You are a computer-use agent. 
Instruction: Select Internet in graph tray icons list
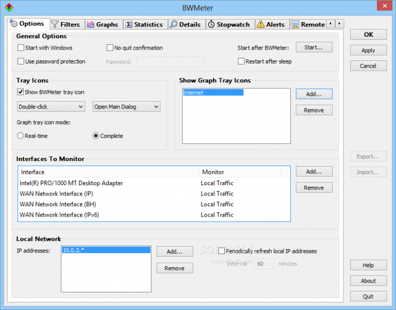pos(213,92)
